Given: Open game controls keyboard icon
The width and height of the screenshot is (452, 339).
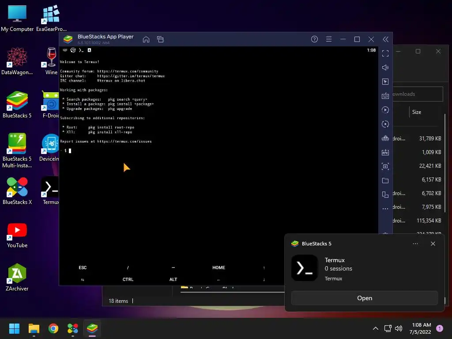Looking at the screenshot, I should (x=385, y=96).
